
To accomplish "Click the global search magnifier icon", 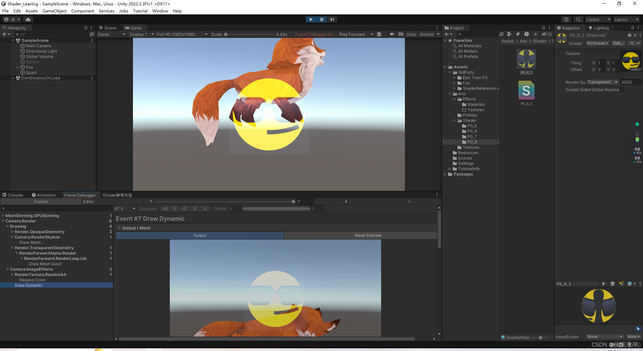I will click(578, 19).
